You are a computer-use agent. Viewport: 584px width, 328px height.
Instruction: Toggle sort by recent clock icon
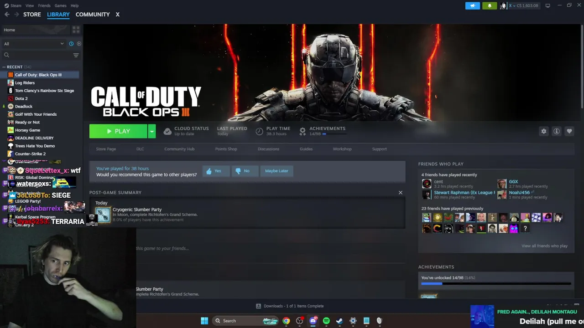click(x=71, y=44)
